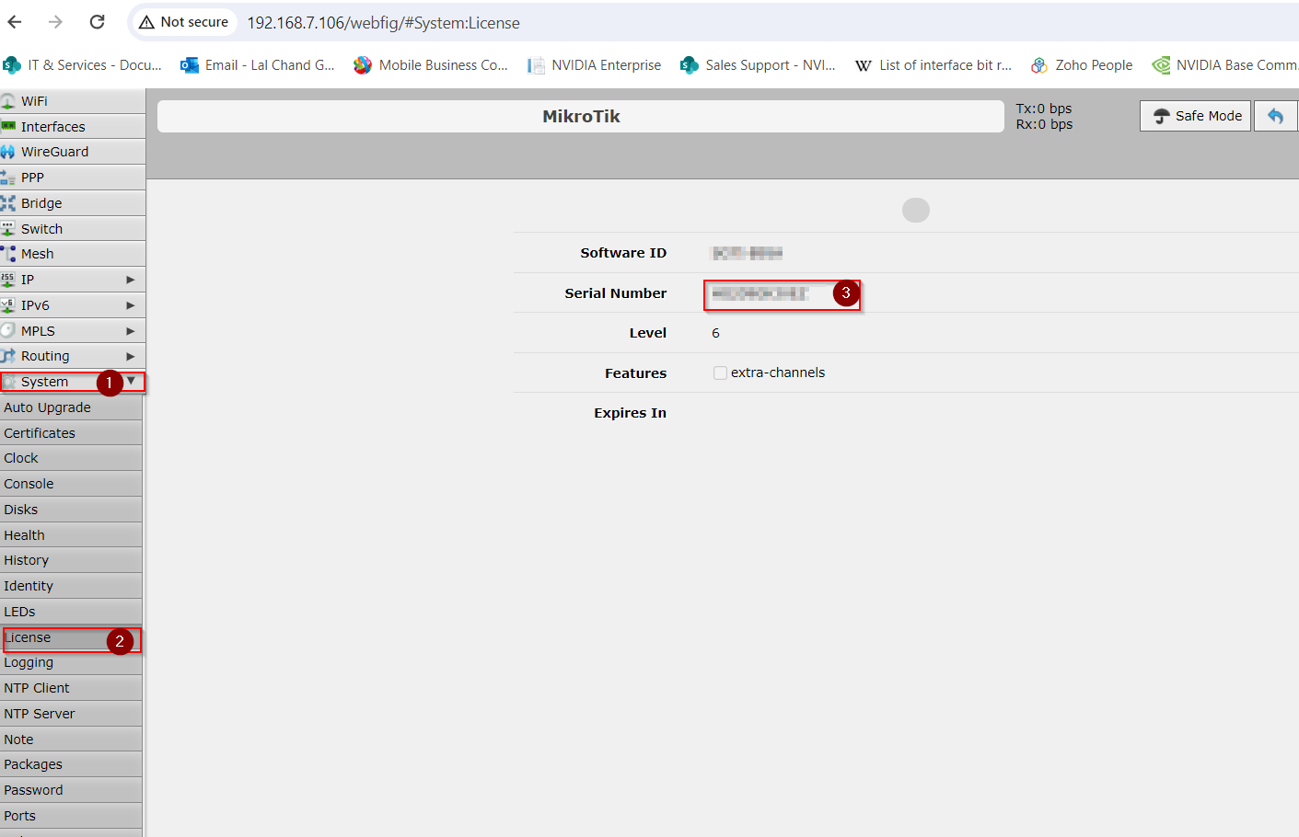
Task: Open the Logging page
Action: click(71, 662)
